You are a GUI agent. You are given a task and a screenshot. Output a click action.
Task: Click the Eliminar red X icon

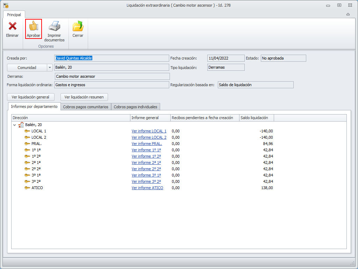12,27
